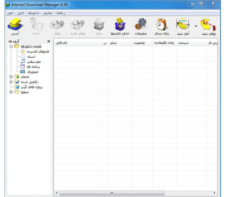
Task: Sort by سایز (Size) column header
Action: pyautogui.click(x=120, y=43)
